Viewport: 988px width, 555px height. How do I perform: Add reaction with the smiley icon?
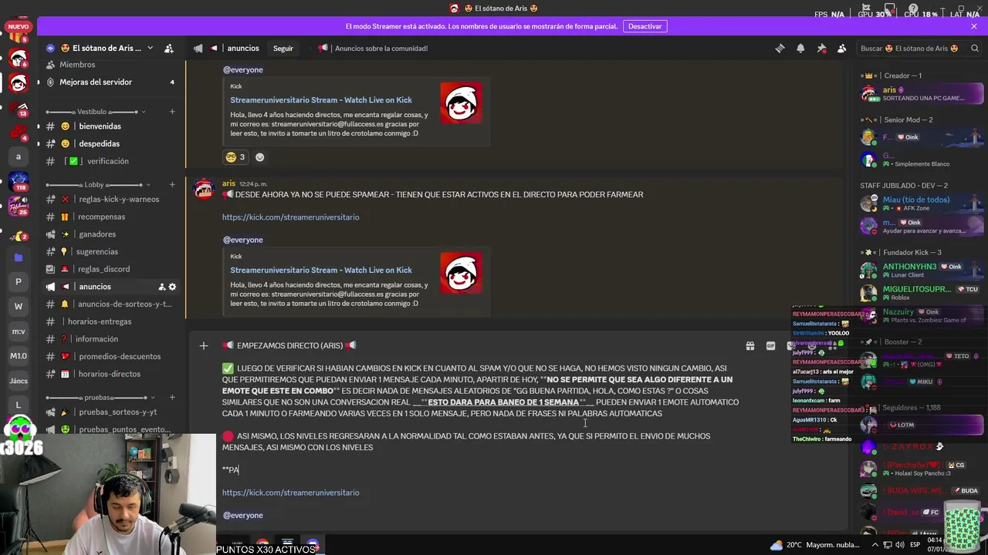tap(260, 157)
